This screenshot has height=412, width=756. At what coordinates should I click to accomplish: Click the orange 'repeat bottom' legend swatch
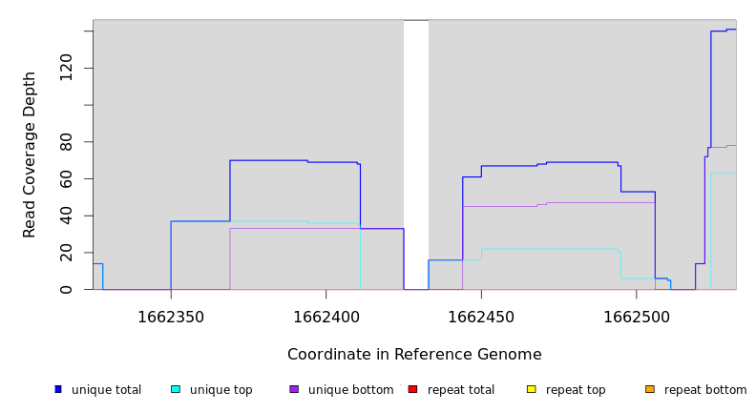[x=650, y=389]
